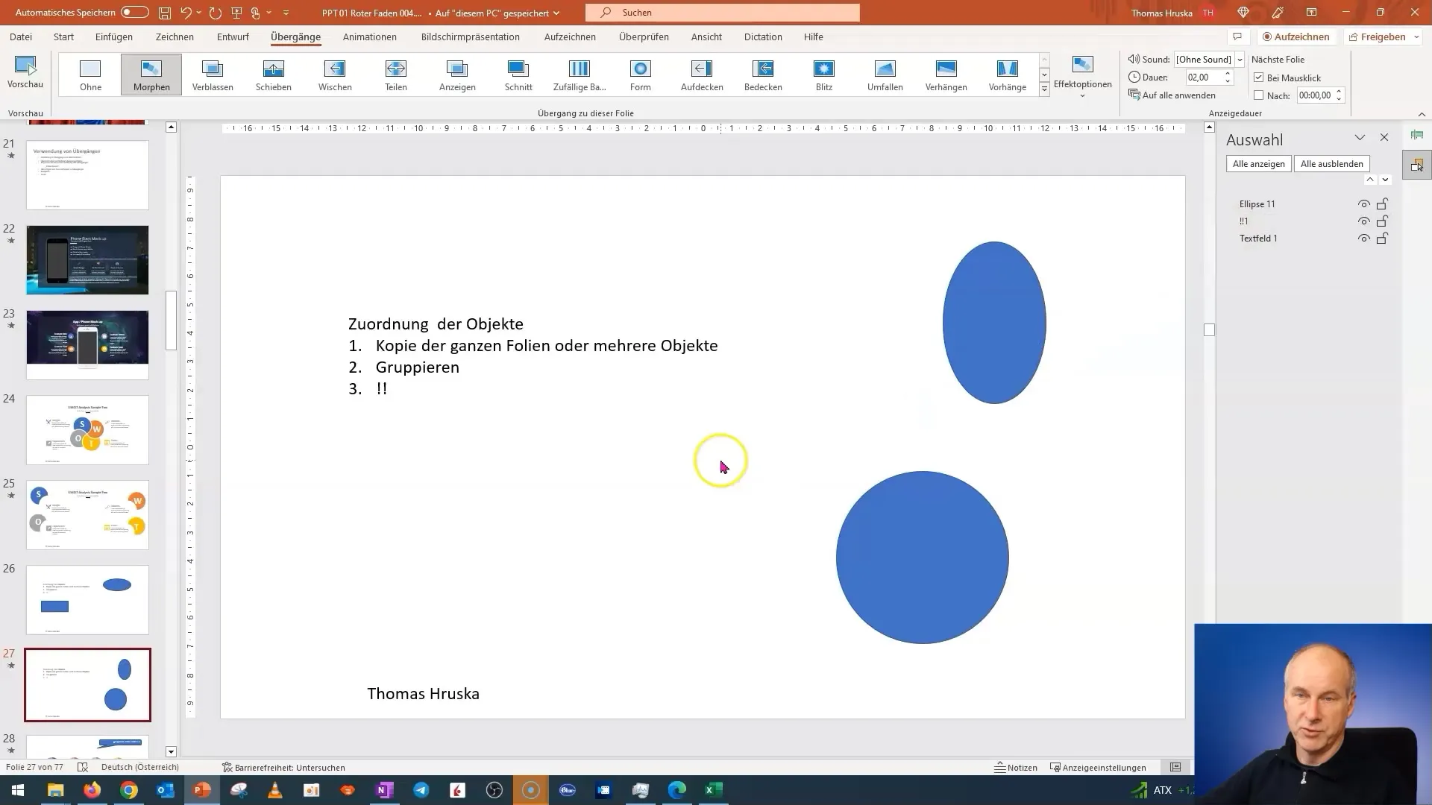Apply the Form transition
Viewport: 1432px width, 805px height.
(x=641, y=75)
